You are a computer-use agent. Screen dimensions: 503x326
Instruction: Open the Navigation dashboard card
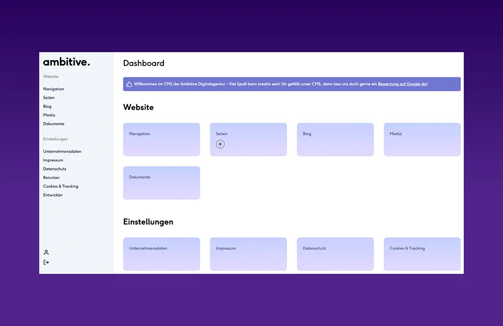click(161, 139)
